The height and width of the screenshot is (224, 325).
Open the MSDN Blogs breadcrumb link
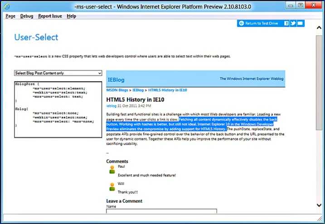click(x=117, y=90)
